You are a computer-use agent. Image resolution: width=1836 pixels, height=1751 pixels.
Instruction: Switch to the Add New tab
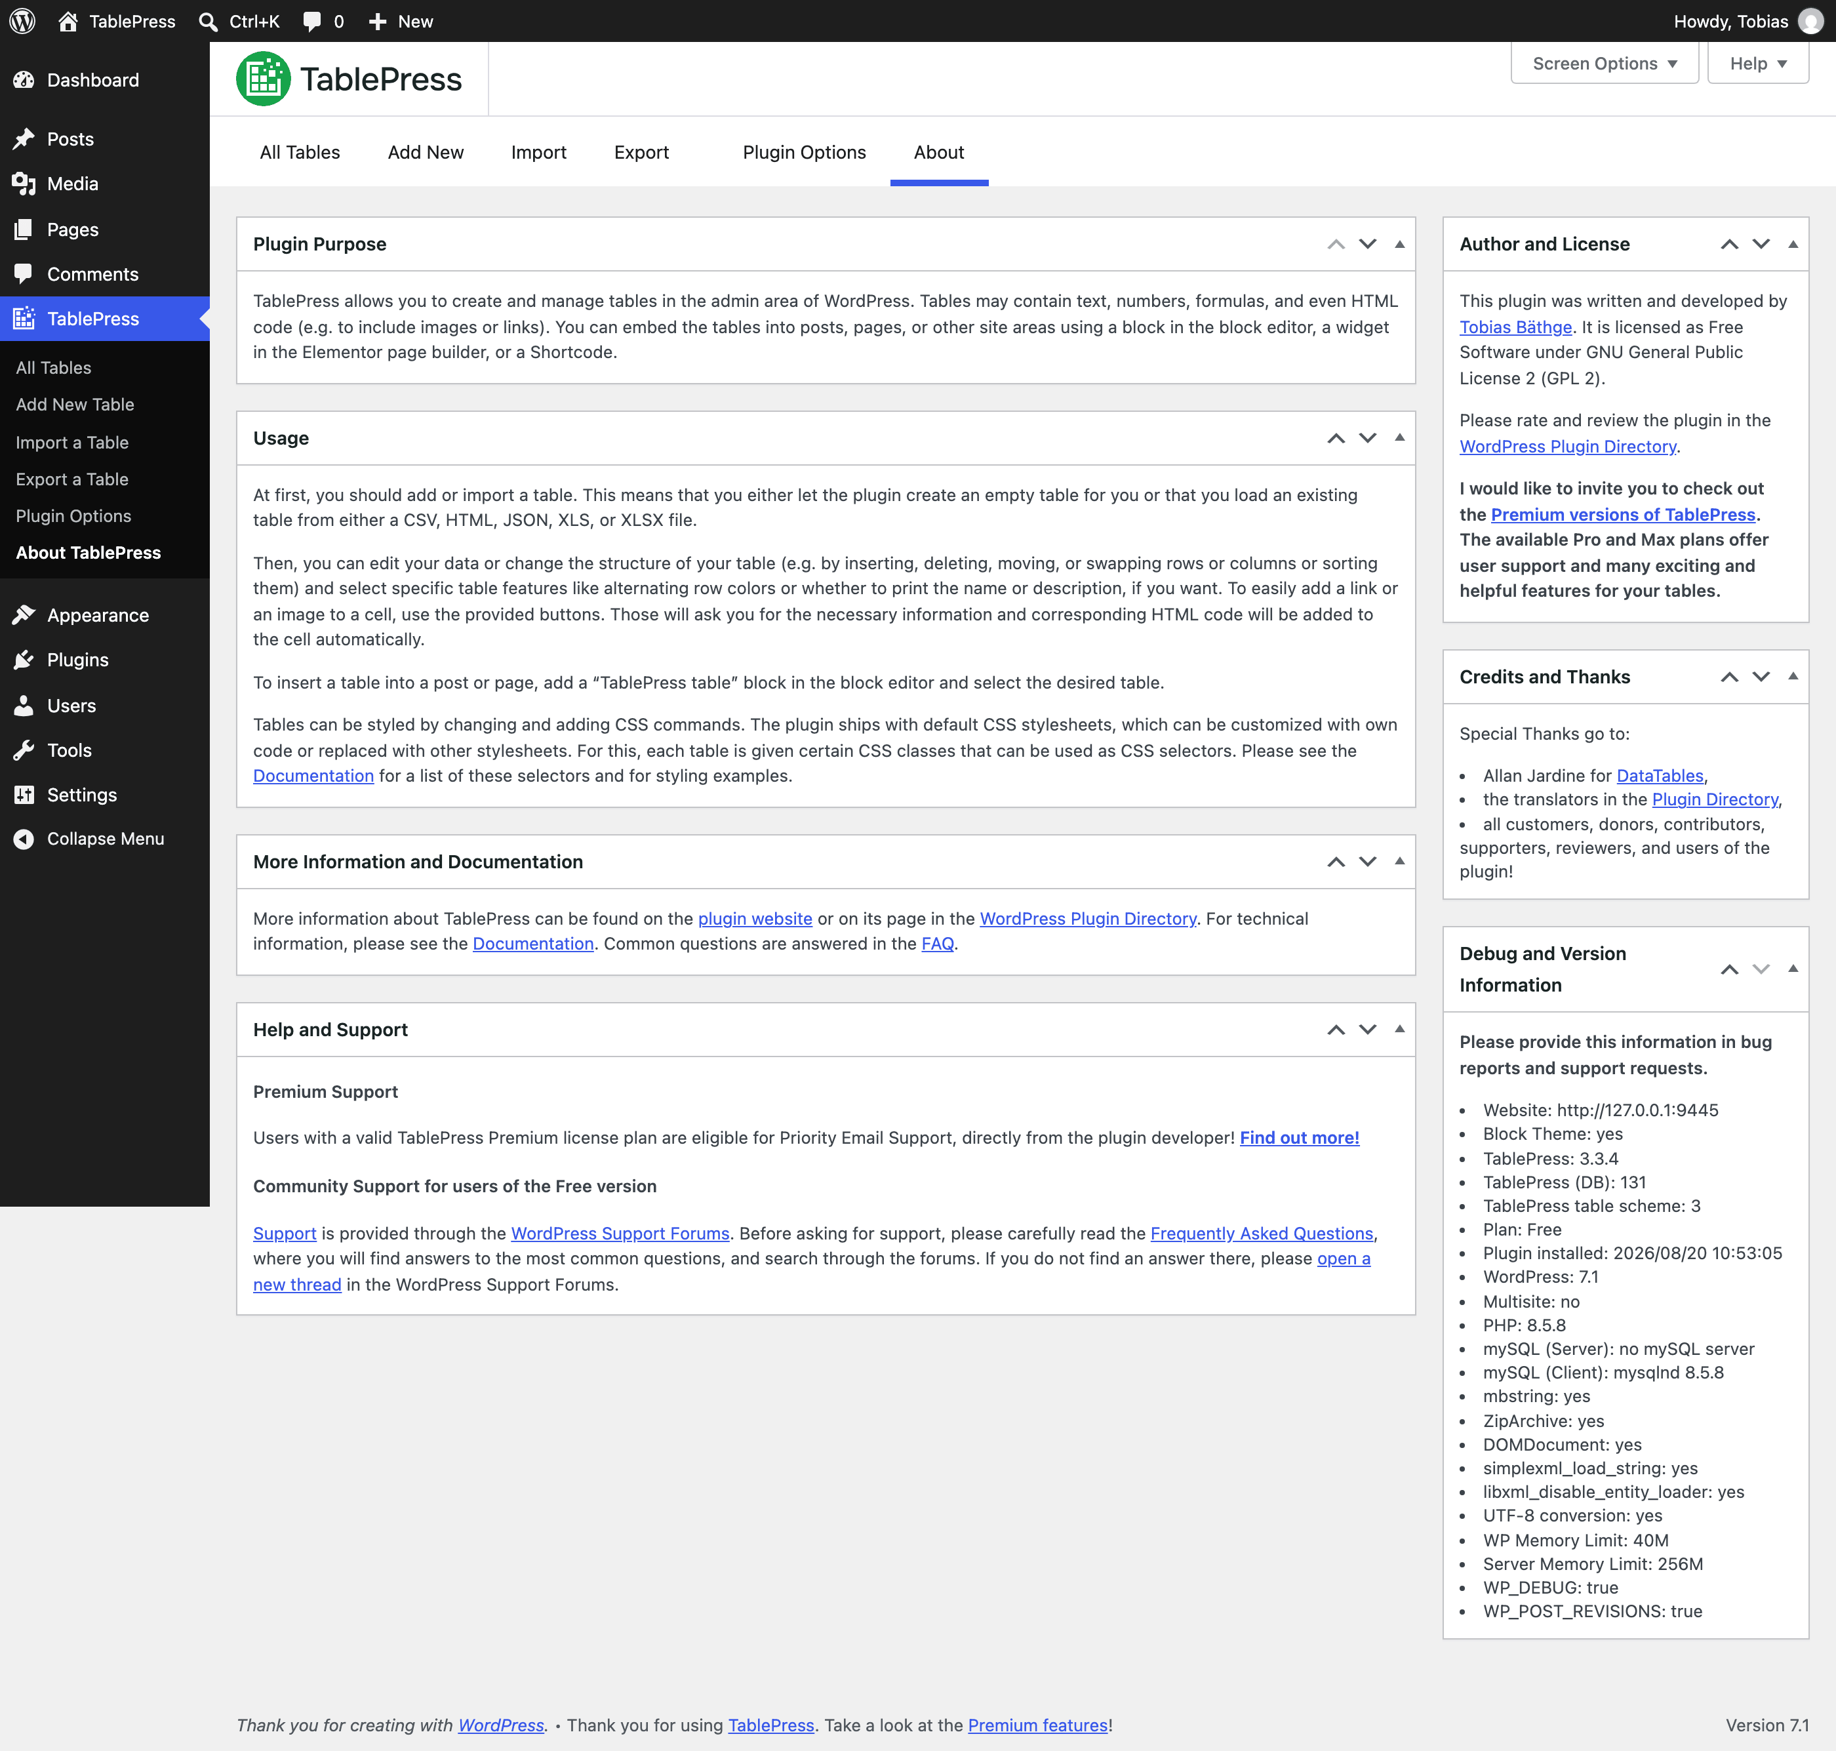click(426, 152)
